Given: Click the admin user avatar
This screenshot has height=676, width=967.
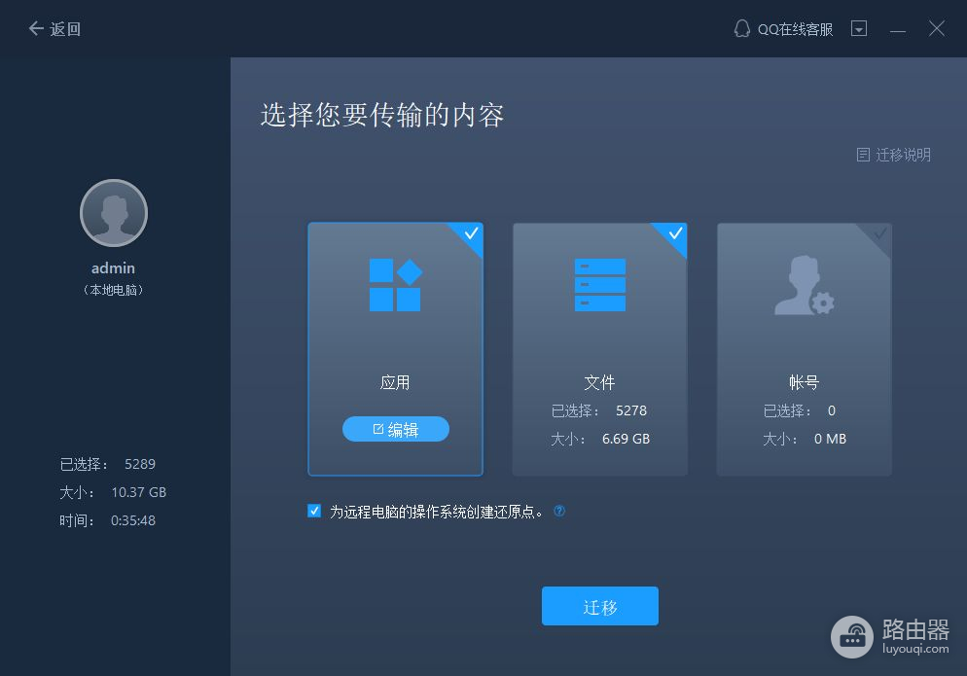Looking at the screenshot, I should tap(114, 213).
